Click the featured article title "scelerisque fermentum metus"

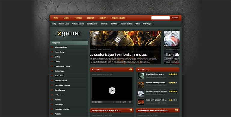pos(118,55)
